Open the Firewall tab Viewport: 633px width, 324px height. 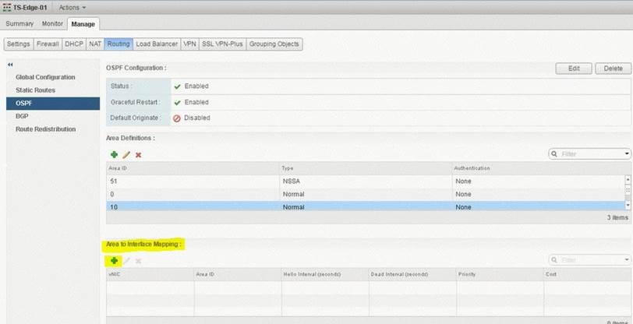(x=48, y=44)
